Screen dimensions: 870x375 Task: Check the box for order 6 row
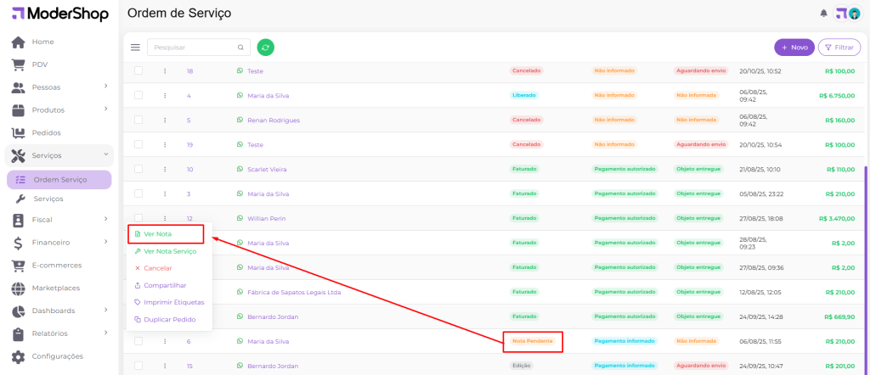(x=138, y=341)
